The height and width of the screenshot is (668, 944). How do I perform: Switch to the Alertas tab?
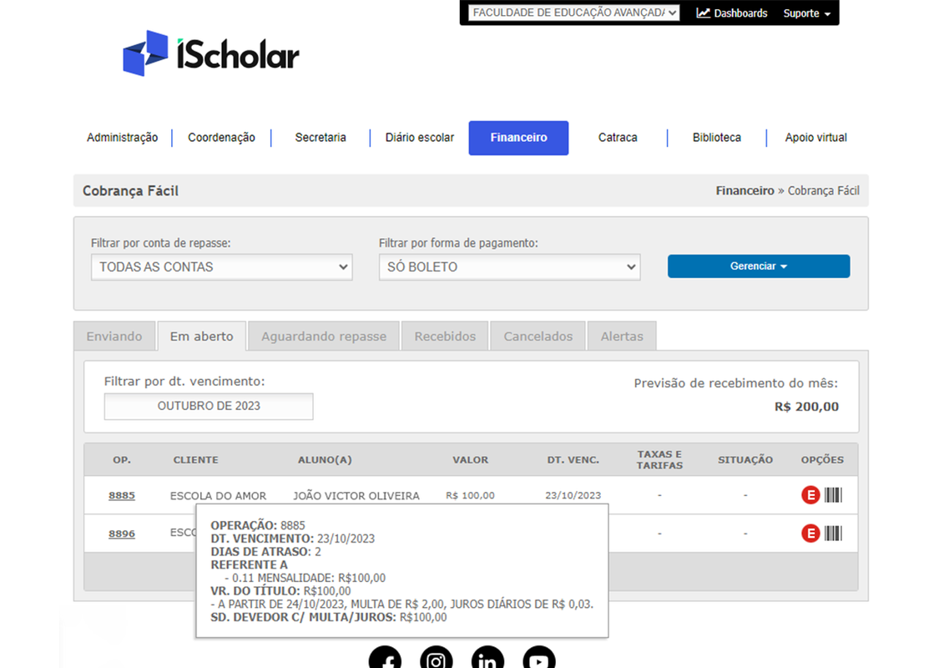pyautogui.click(x=622, y=337)
